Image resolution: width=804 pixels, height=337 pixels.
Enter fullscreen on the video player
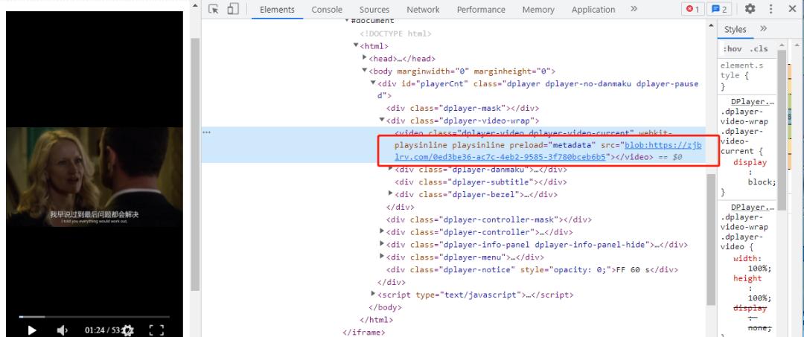click(x=156, y=330)
